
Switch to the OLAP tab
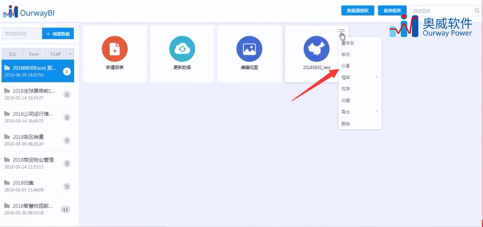pos(56,54)
